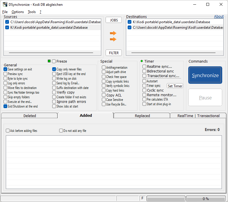Open the File menu
This screenshot has width=228, height=202.
point(5,12)
